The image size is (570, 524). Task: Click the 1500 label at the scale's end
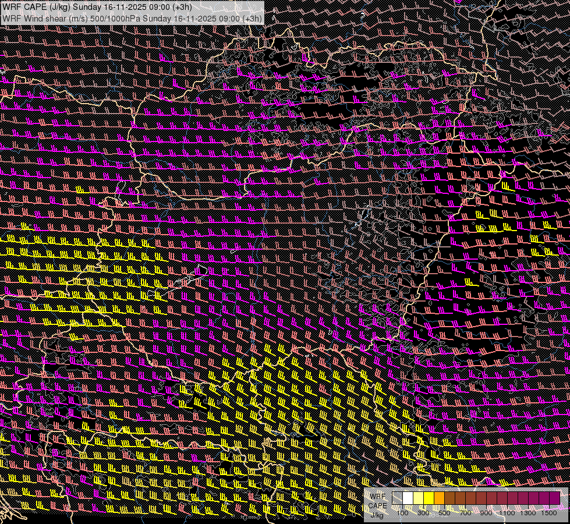548,513
